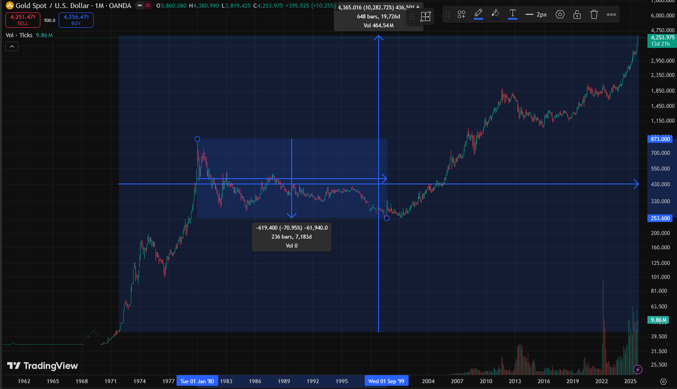
Task: Click the -619.400 (-70.95%) measurement info box
Action: pyautogui.click(x=292, y=236)
